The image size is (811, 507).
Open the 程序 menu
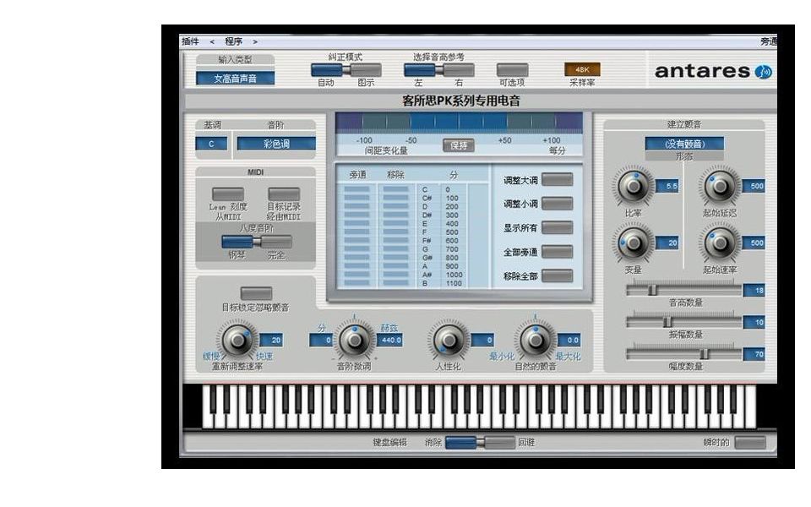pyautogui.click(x=233, y=41)
